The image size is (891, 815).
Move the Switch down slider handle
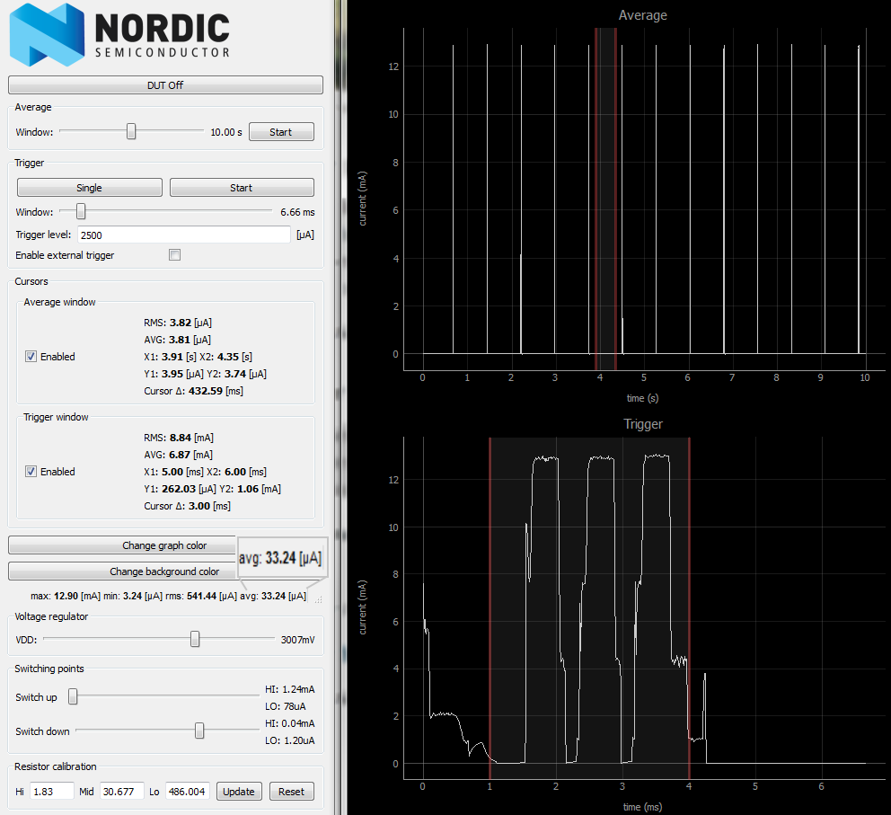click(199, 731)
